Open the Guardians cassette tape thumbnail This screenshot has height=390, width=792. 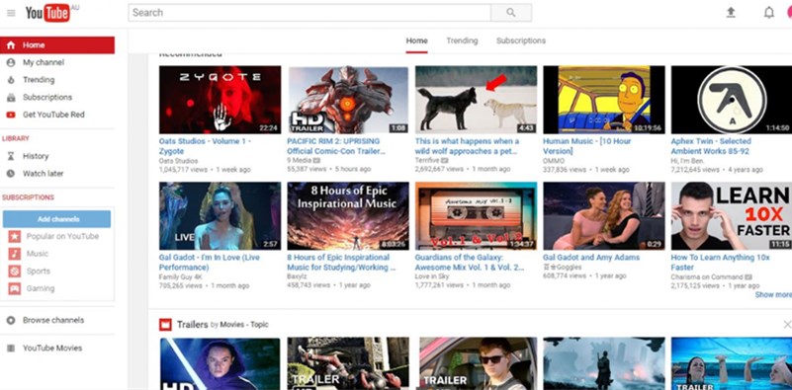point(476,216)
